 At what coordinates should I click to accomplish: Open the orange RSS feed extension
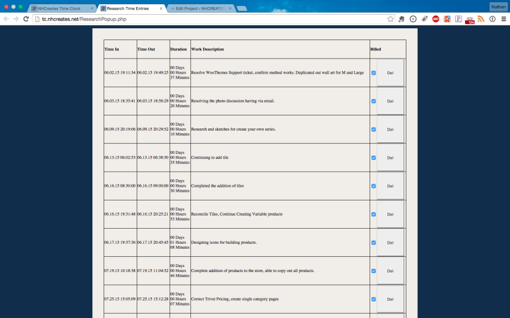tap(481, 19)
